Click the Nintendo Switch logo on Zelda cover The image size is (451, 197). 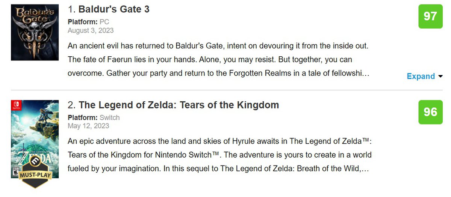15,105
